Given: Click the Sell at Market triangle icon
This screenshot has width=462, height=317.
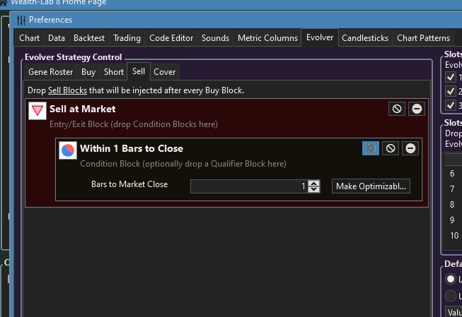Looking at the screenshot, I should (37, 111).
